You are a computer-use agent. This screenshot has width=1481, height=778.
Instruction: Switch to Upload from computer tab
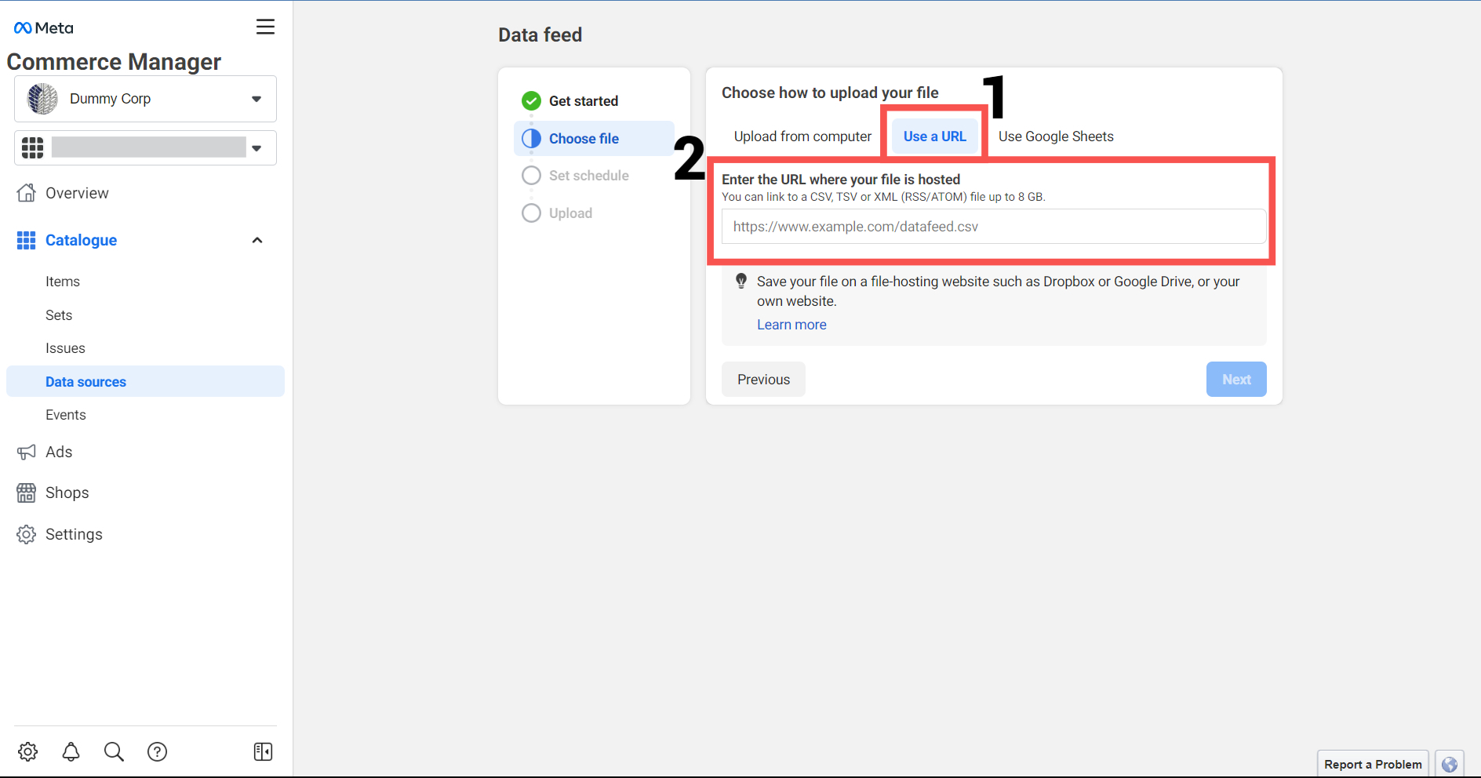802,136
